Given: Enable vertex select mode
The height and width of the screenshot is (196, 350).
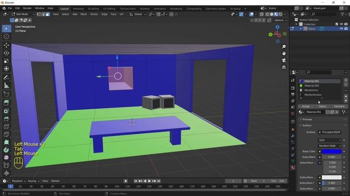Looking at the screenshot, I should tap(39, 14).
